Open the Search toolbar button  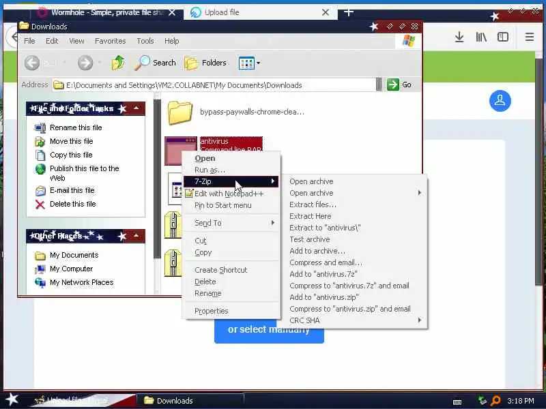(x=156, y=63)
